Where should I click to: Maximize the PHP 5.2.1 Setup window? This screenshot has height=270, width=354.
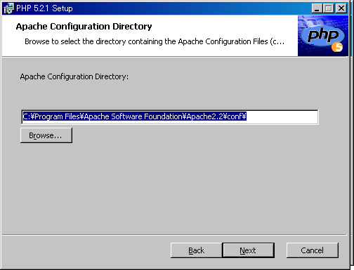coord(329,8)
